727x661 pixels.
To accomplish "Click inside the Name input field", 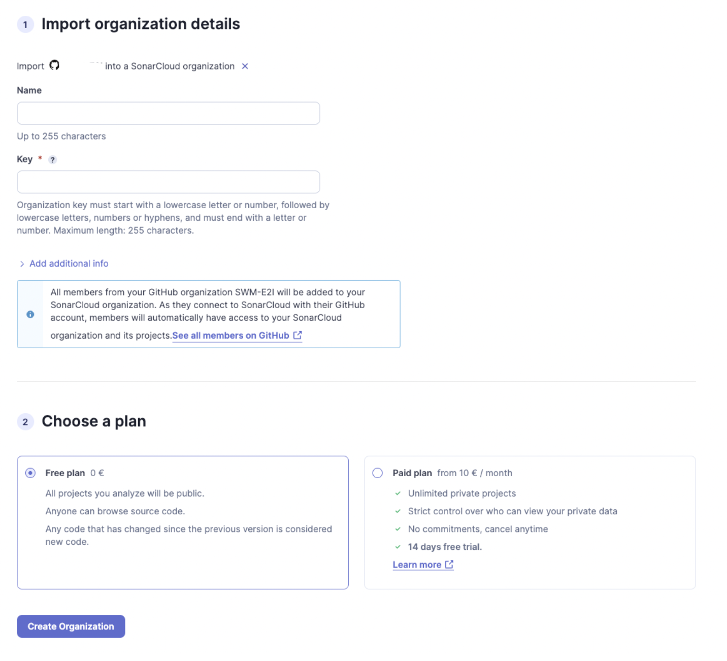I will click(168, 113).
